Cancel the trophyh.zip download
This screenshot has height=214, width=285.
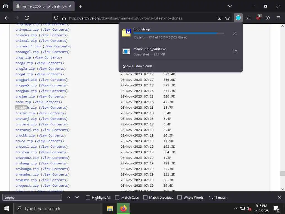point(235,33)
